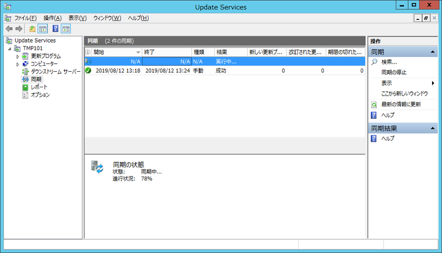Collapse the 同期 actions section
442x253 pixels.
click(x=433, y=52)
